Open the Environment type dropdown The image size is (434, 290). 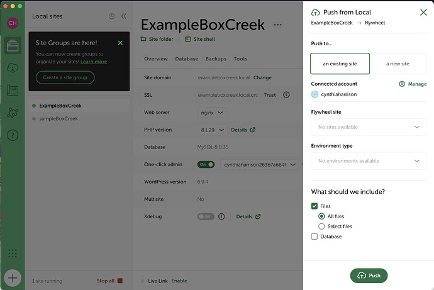(369, 161)
